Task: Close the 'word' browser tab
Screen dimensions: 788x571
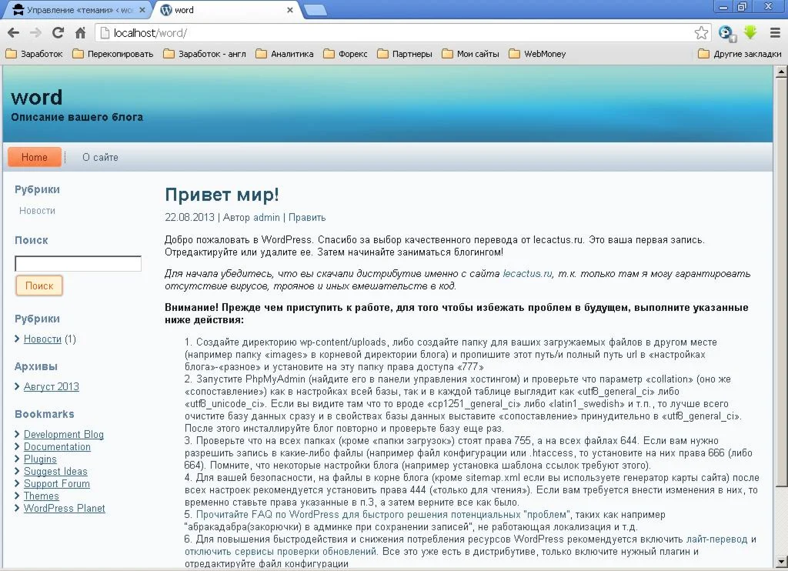Action: pos(290,10)
